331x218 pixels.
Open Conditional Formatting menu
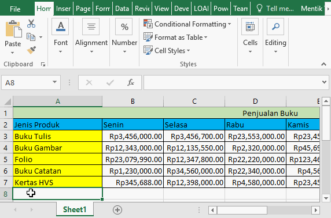(x=187, y=24)
